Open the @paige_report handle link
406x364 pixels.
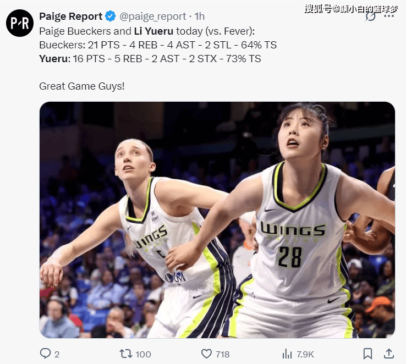153,16
